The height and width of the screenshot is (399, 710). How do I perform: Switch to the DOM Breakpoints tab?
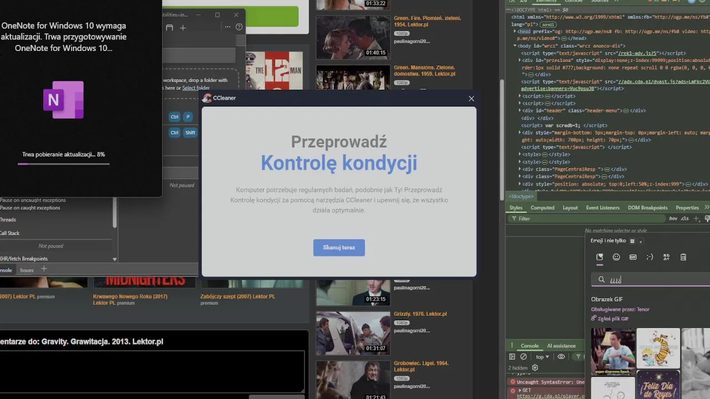(x=647, y=208)
